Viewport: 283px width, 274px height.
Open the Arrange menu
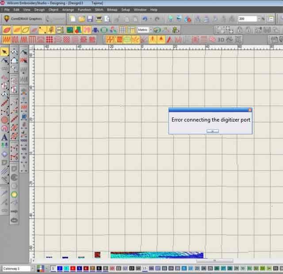(68, 9)
